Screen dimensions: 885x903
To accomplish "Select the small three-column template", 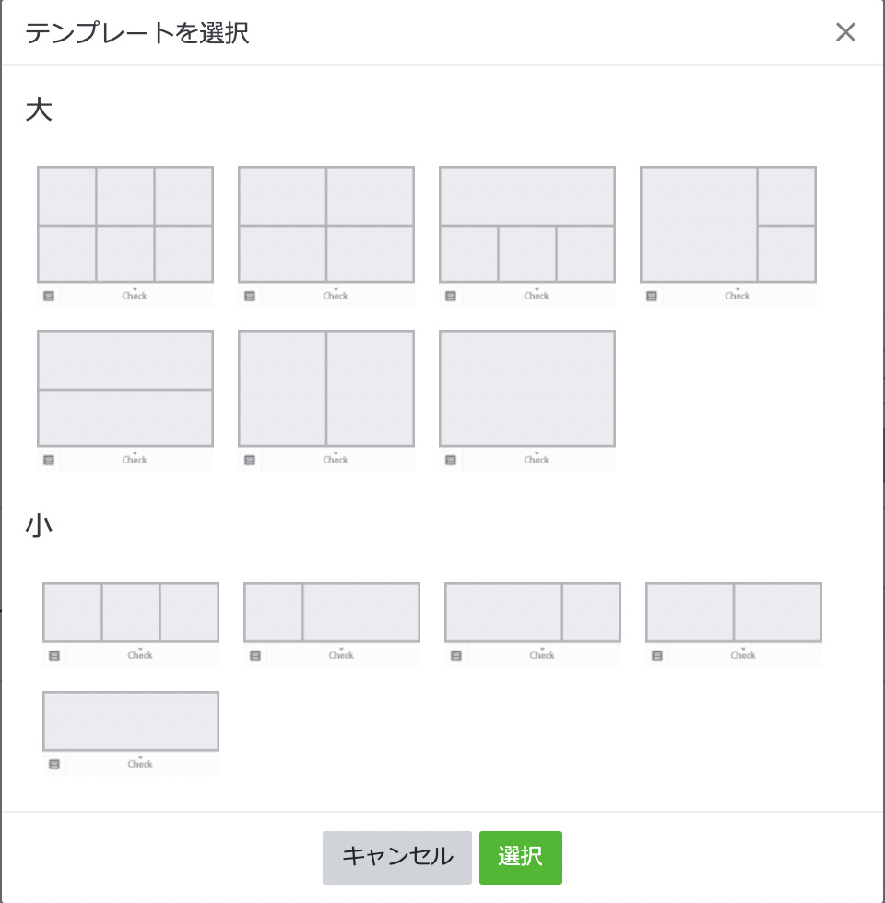I will coord(131,613).
